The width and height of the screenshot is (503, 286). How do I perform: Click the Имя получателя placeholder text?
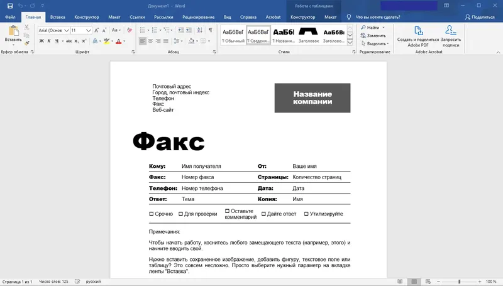pos(201,166)
